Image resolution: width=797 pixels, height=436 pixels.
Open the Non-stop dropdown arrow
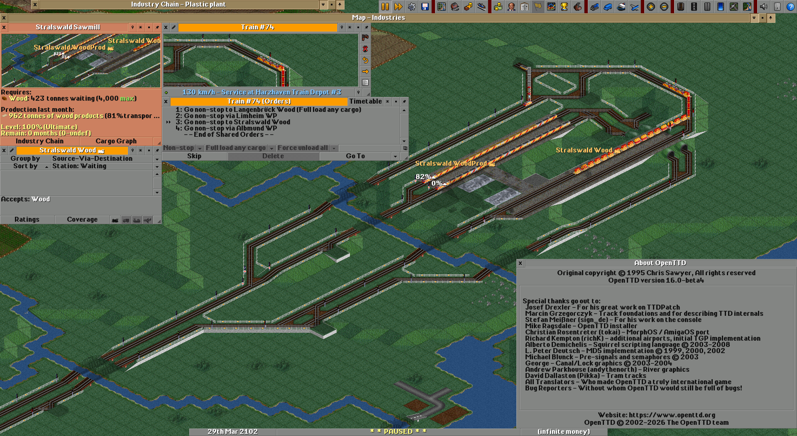tap(200, 148)
